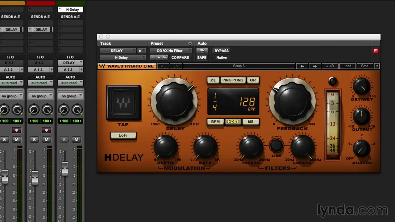
Task: Open third track auto read dropdown
Action: (x=70, y=83)
